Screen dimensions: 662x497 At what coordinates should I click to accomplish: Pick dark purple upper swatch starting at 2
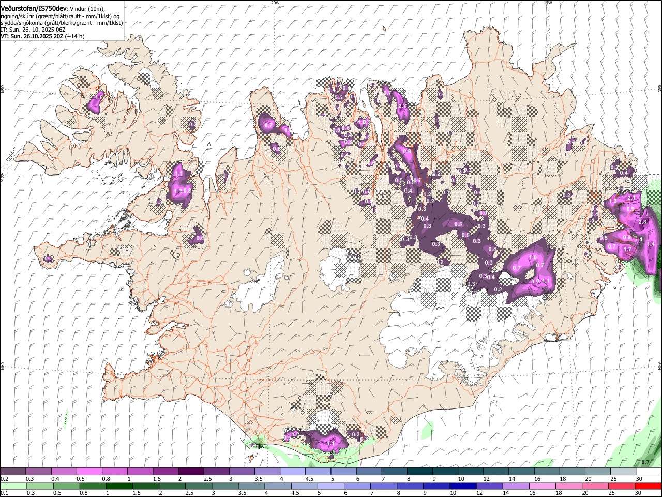[190, 472]
